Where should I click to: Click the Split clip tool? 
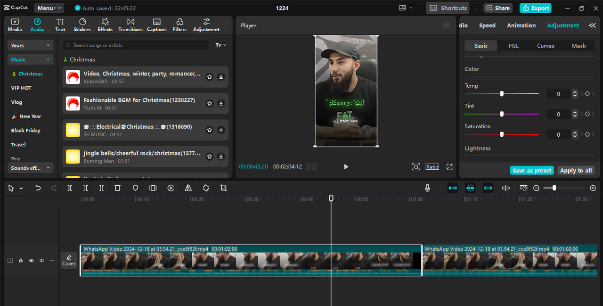(70, 188)
